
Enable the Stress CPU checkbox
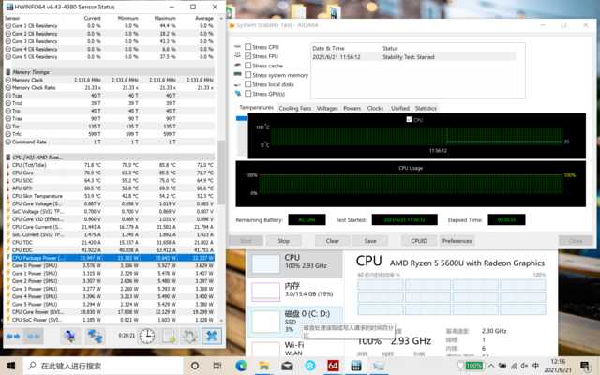[247, 47]
